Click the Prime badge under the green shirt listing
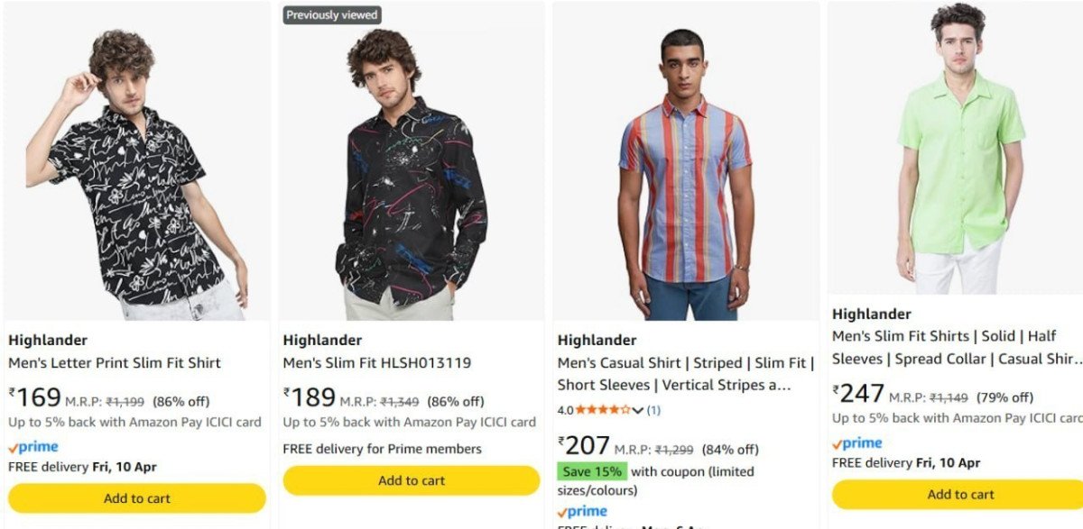The height and width of the screenshot is (529, 1083). coord(856,442)
